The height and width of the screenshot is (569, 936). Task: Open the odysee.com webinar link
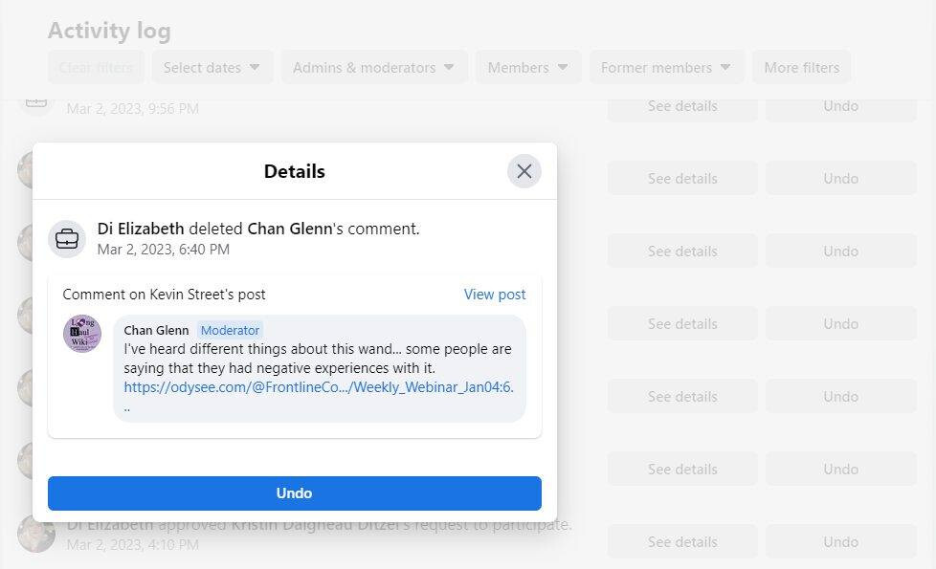[x=318, y=387]
